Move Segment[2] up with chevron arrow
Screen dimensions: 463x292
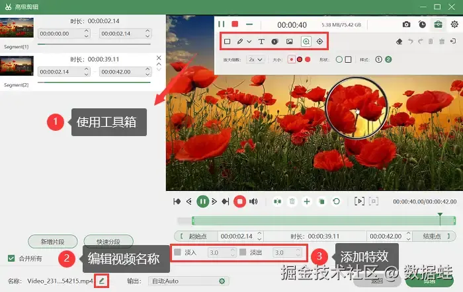coord(159,64)
